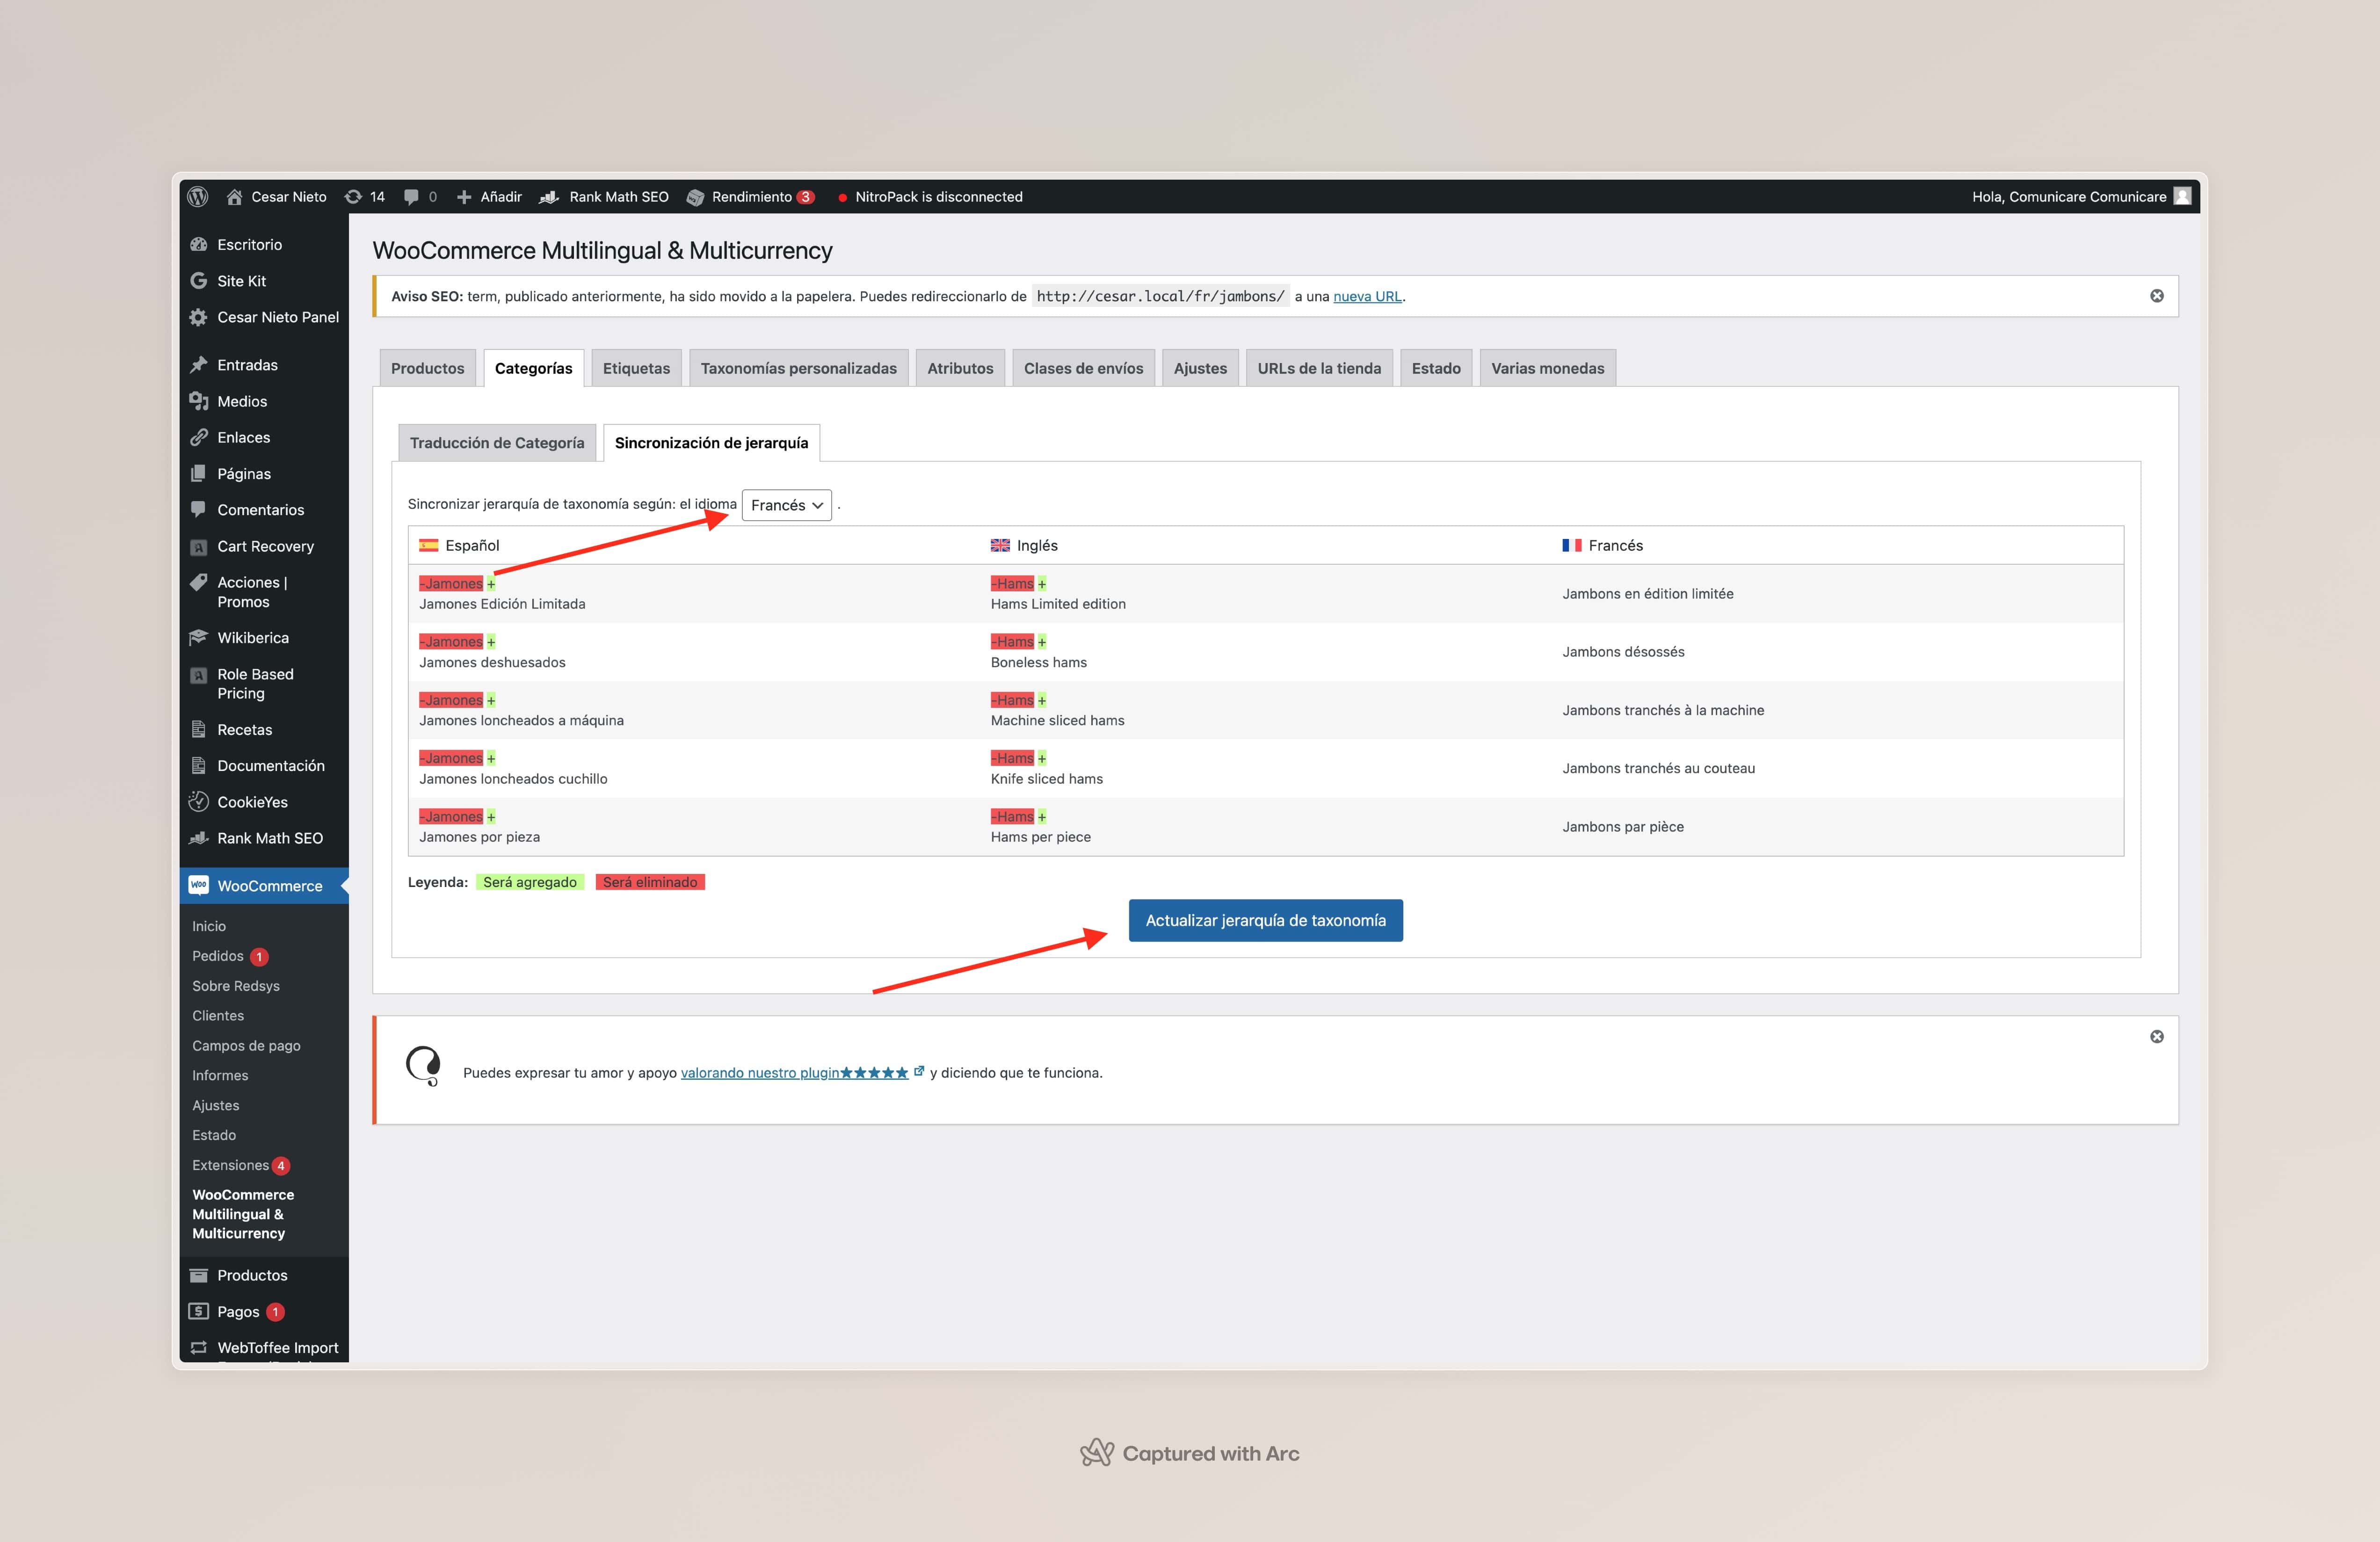Click 'Knife sliced hams' text
Screen dimensions: 2380x1542
1046,779
